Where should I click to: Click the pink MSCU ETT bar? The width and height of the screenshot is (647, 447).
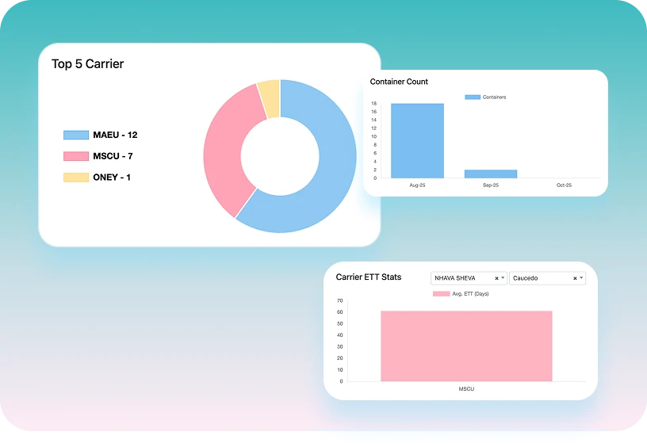click(465, 346)
